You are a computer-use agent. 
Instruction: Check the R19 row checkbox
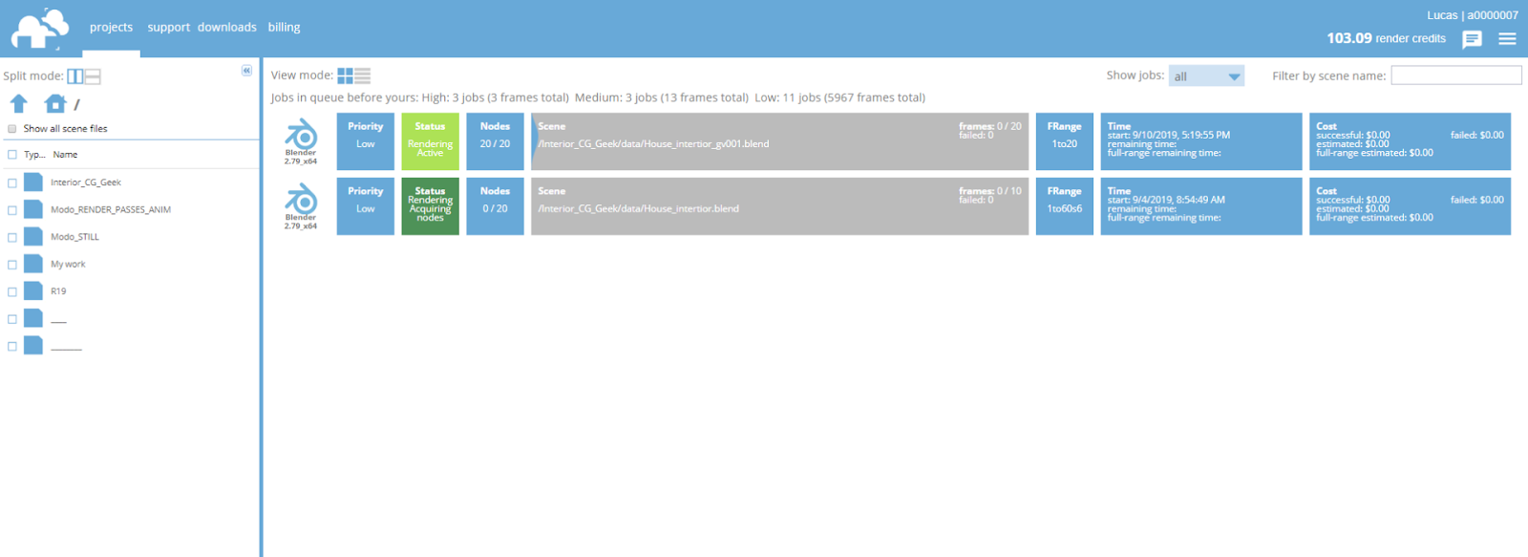click(x=12, y=291)
